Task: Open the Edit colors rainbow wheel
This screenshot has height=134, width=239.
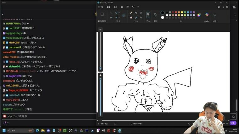Action: point(199,15)
